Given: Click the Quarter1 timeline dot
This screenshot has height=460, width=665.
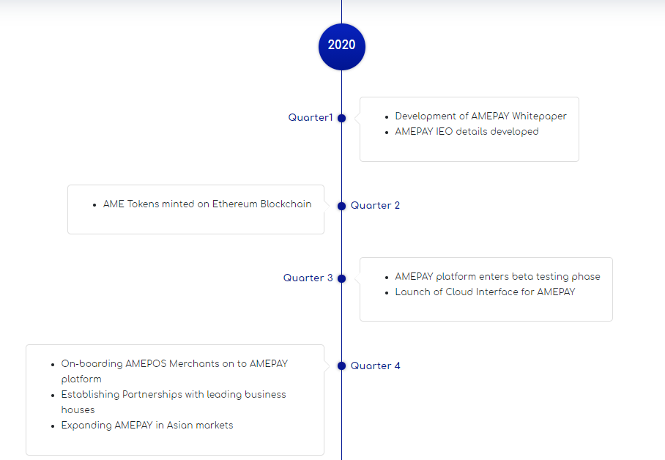Looking at the screenshot, I should tap(342, 119).
